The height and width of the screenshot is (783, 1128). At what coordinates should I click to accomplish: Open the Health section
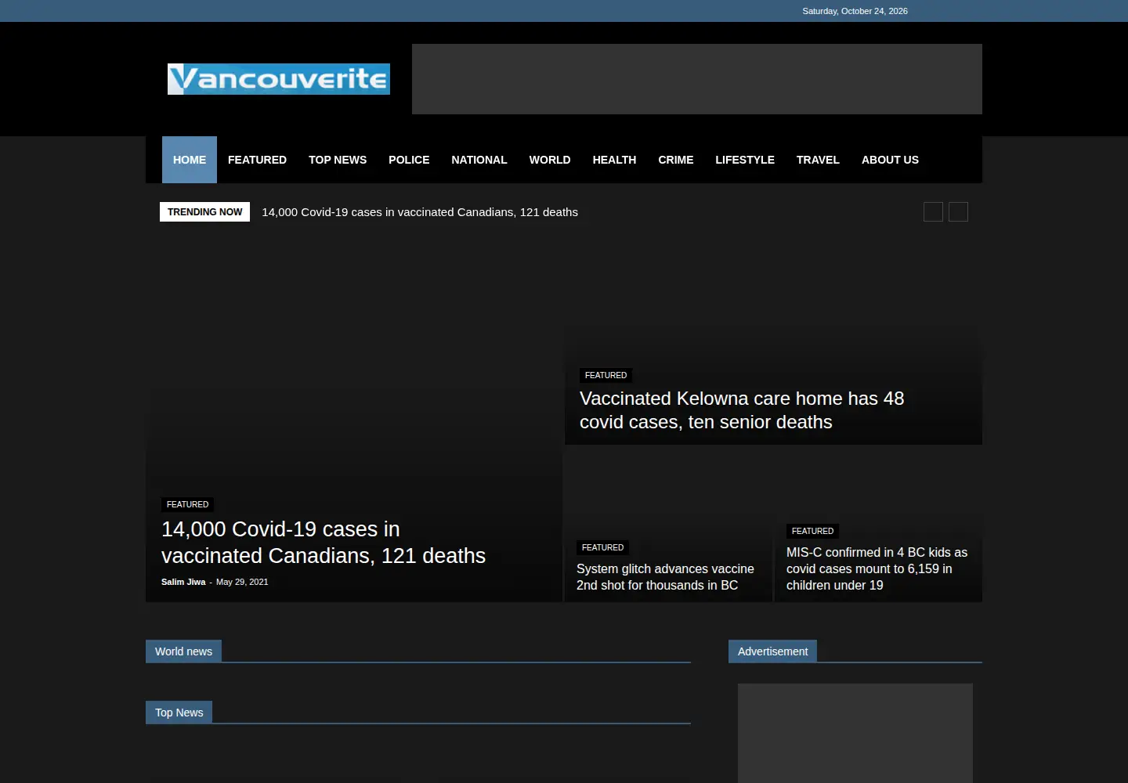(614, 160)
